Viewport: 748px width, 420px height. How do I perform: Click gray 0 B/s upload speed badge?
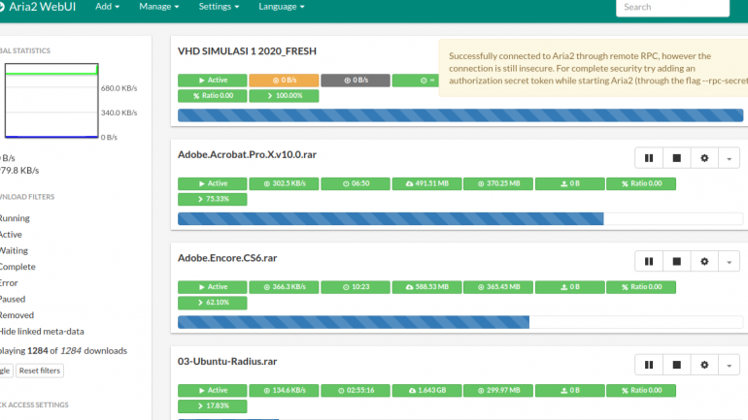click(x=356, y=80)
